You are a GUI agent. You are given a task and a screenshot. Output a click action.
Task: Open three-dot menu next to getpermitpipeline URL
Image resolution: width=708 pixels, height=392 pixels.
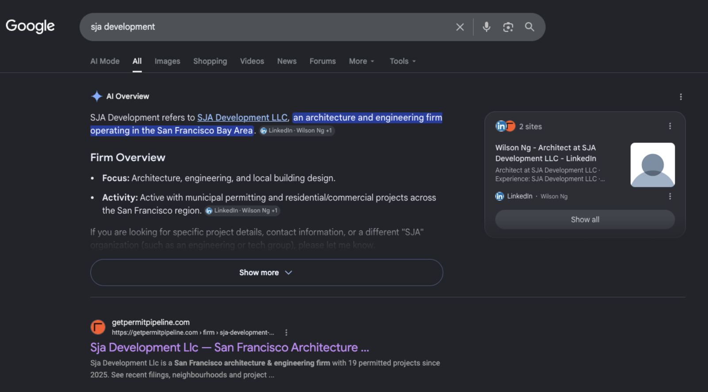286,332
